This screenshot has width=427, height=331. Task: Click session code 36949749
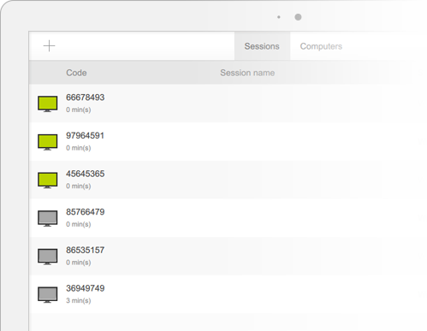tap(86, 288)
